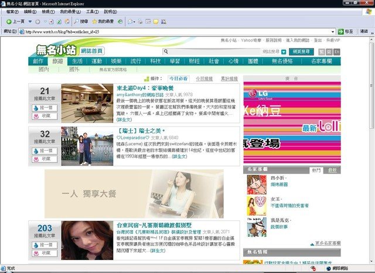Select the 今日推推 sort option
The image size is (375, 273).
pyautogui.click(x=204, y=79)
